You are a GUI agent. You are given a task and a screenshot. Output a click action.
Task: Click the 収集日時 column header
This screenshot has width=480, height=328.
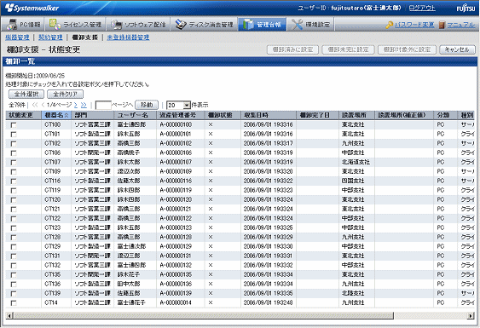click(x=269, y=115)
